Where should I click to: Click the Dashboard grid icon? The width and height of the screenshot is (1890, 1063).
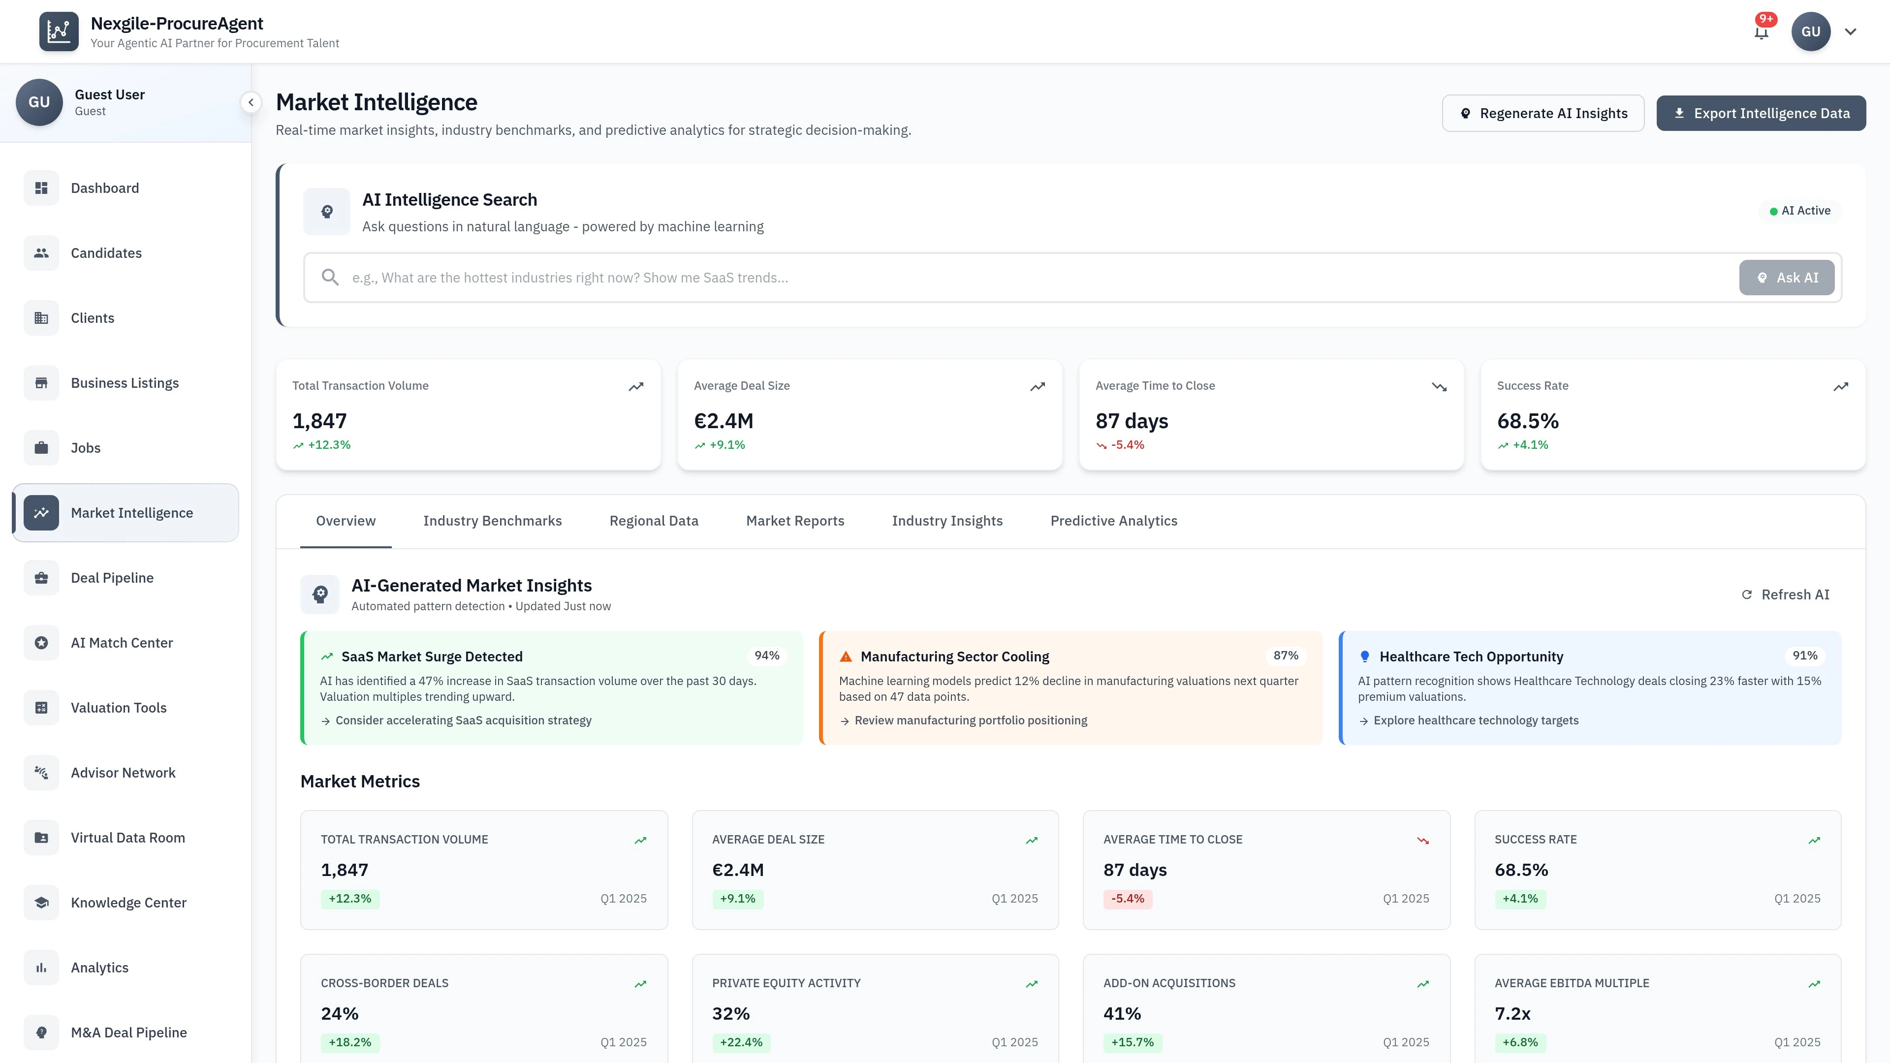pyautogui.click(x=41, y=188)
